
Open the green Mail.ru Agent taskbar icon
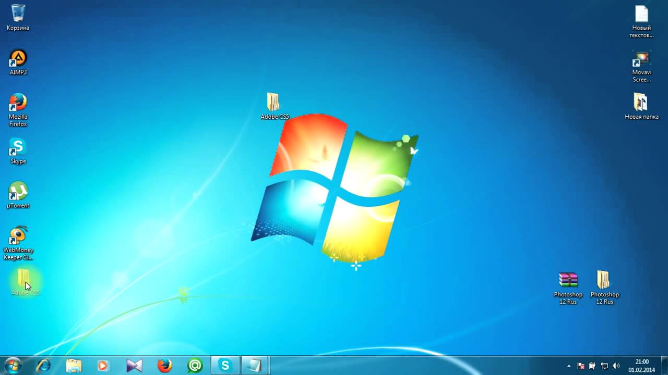195,366
